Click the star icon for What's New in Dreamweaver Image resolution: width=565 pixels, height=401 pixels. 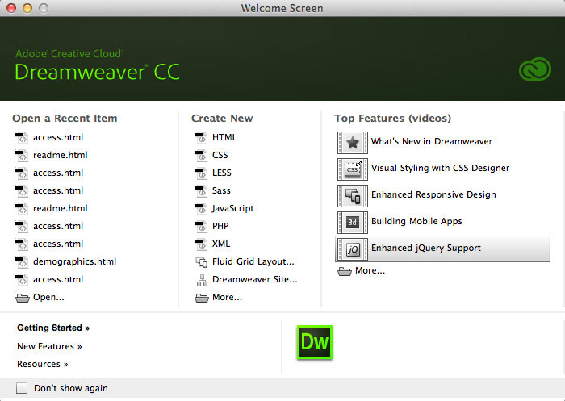pyautogui.click(x=353, y=143)
